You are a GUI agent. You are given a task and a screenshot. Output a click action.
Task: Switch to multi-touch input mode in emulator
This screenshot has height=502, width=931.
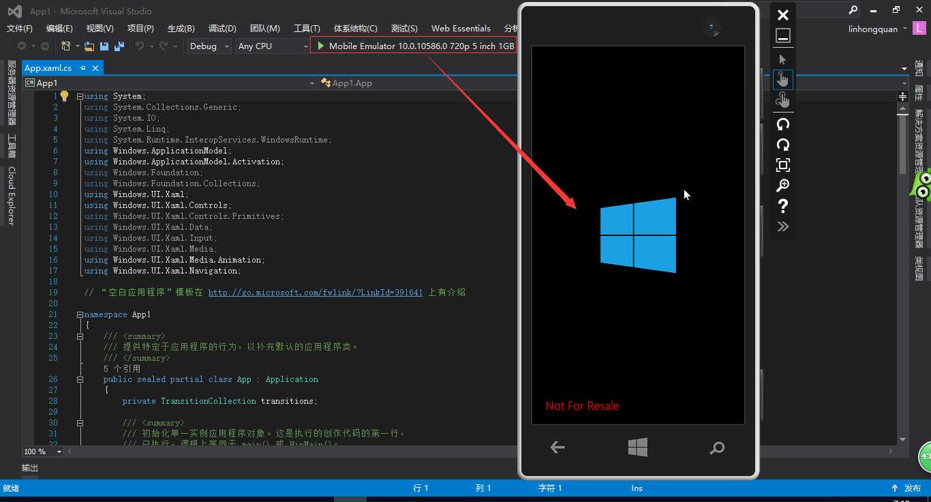[x=782, y=100]
